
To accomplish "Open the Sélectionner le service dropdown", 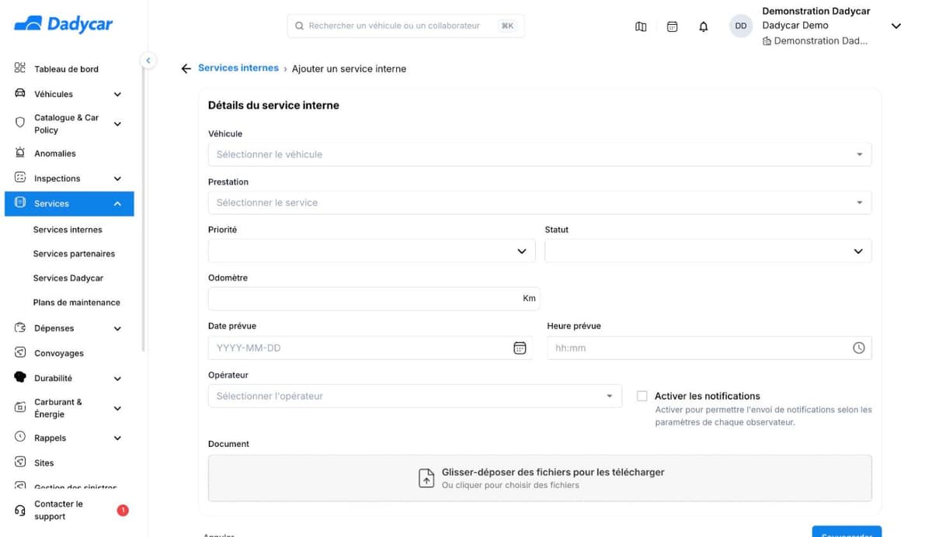I will coord(540,203).
